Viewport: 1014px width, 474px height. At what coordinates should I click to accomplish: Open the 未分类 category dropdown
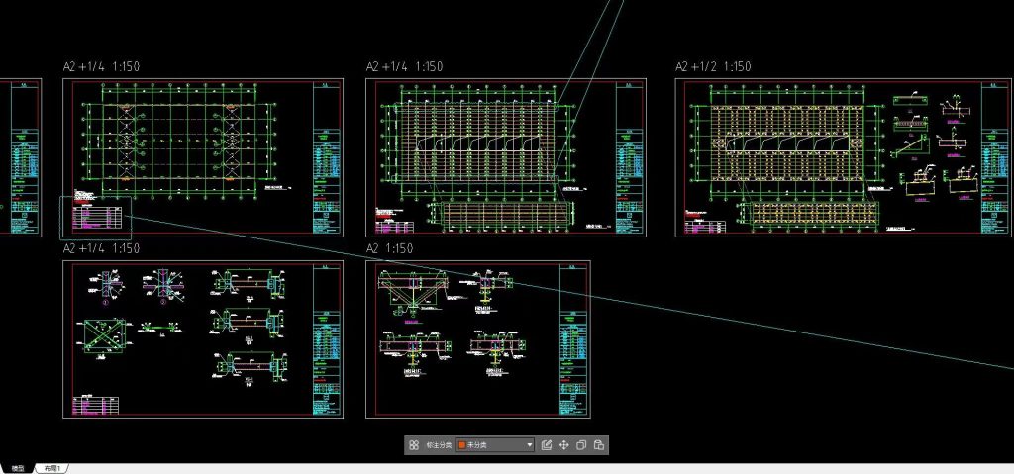tap(495, 445)
